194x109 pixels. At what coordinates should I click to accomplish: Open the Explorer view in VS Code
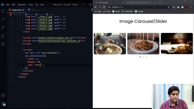[3, 11]
